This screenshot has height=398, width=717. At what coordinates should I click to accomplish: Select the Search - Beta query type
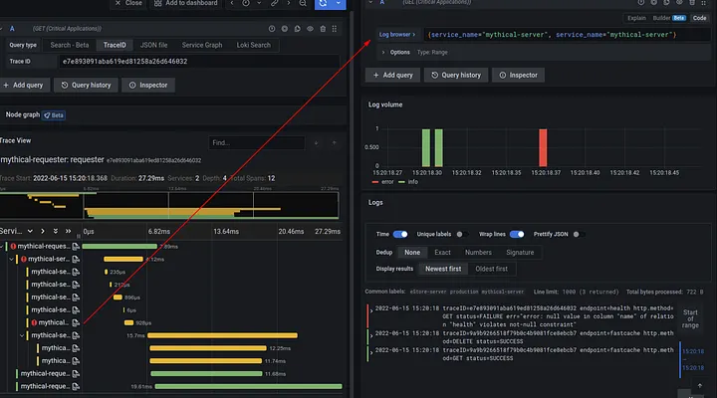coord(70,45)
